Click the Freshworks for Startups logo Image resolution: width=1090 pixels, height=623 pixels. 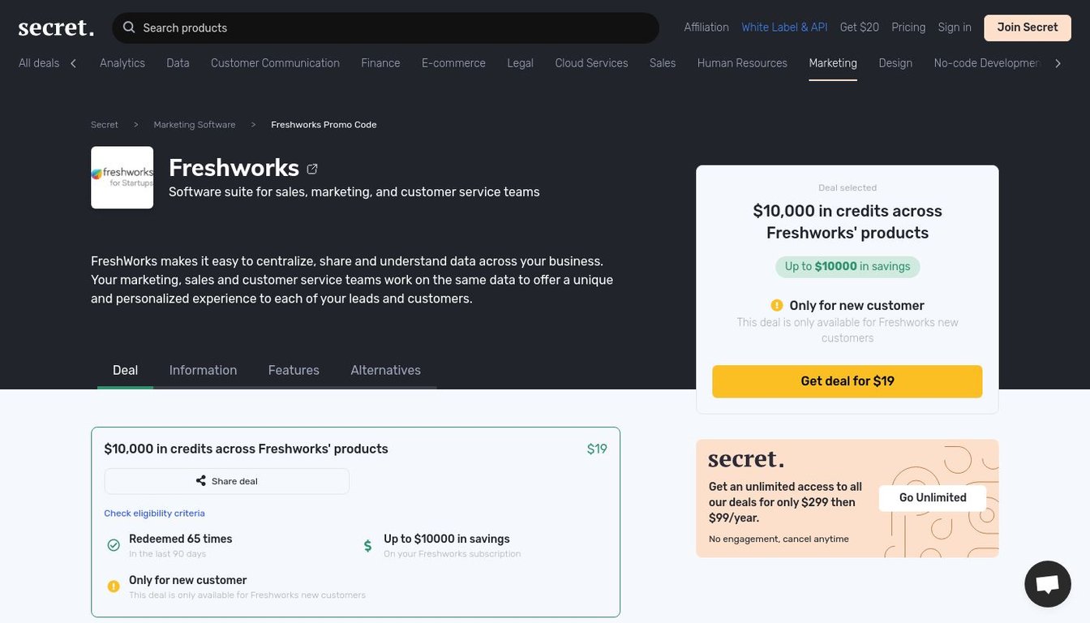pyautogui.click(x=122, y=178)
